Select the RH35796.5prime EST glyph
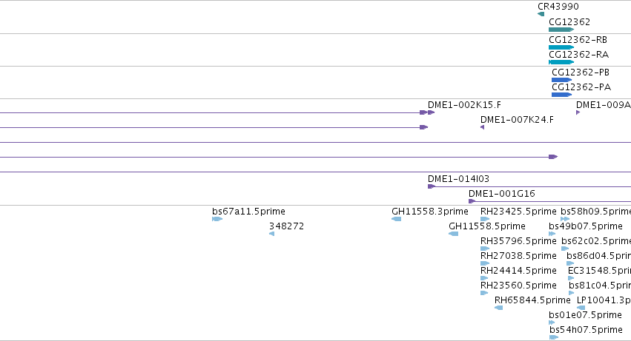631x341 pixels. pos(485,249)
